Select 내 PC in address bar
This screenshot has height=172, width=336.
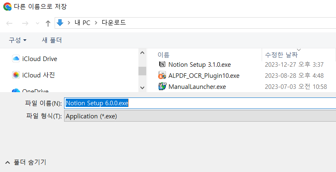click(83, 23)
